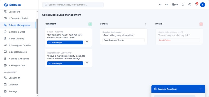This screenshot has width=209, height=97.
Task: Click the search magnifier icon
Action: 46,5
